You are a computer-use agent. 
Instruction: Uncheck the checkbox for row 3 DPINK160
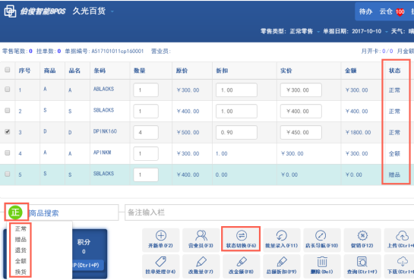pos(8,131)
